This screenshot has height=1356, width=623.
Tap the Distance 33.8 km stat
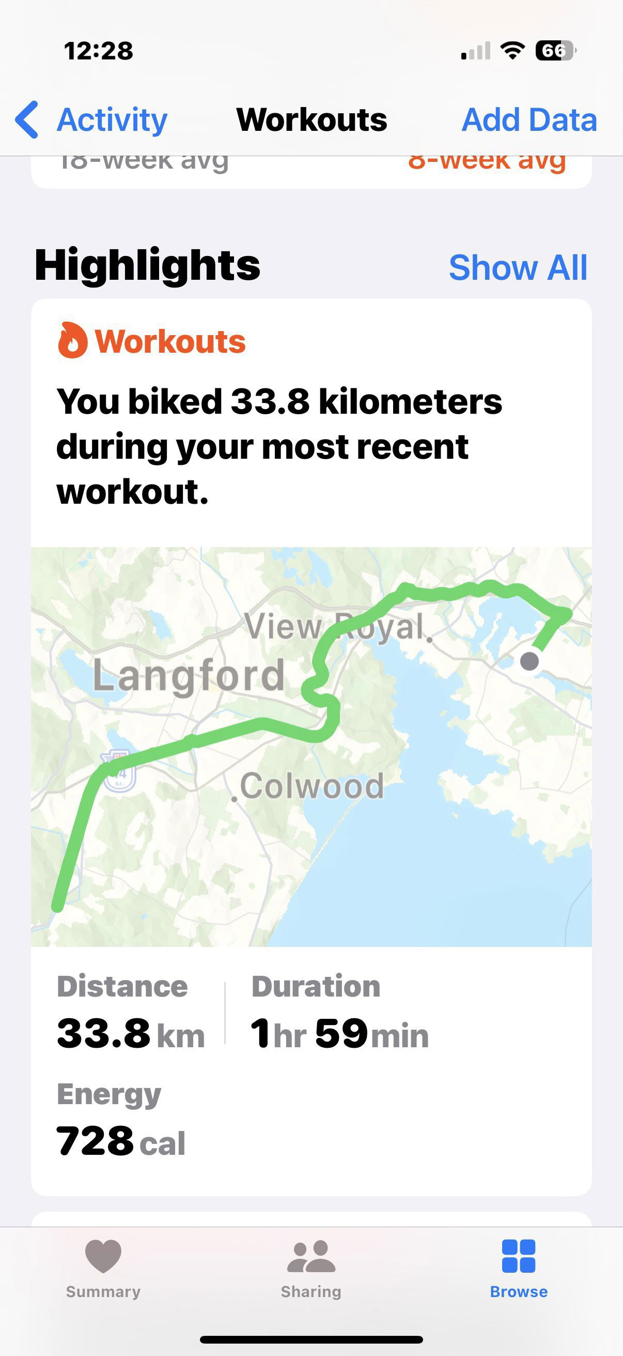coord(130,1012)
